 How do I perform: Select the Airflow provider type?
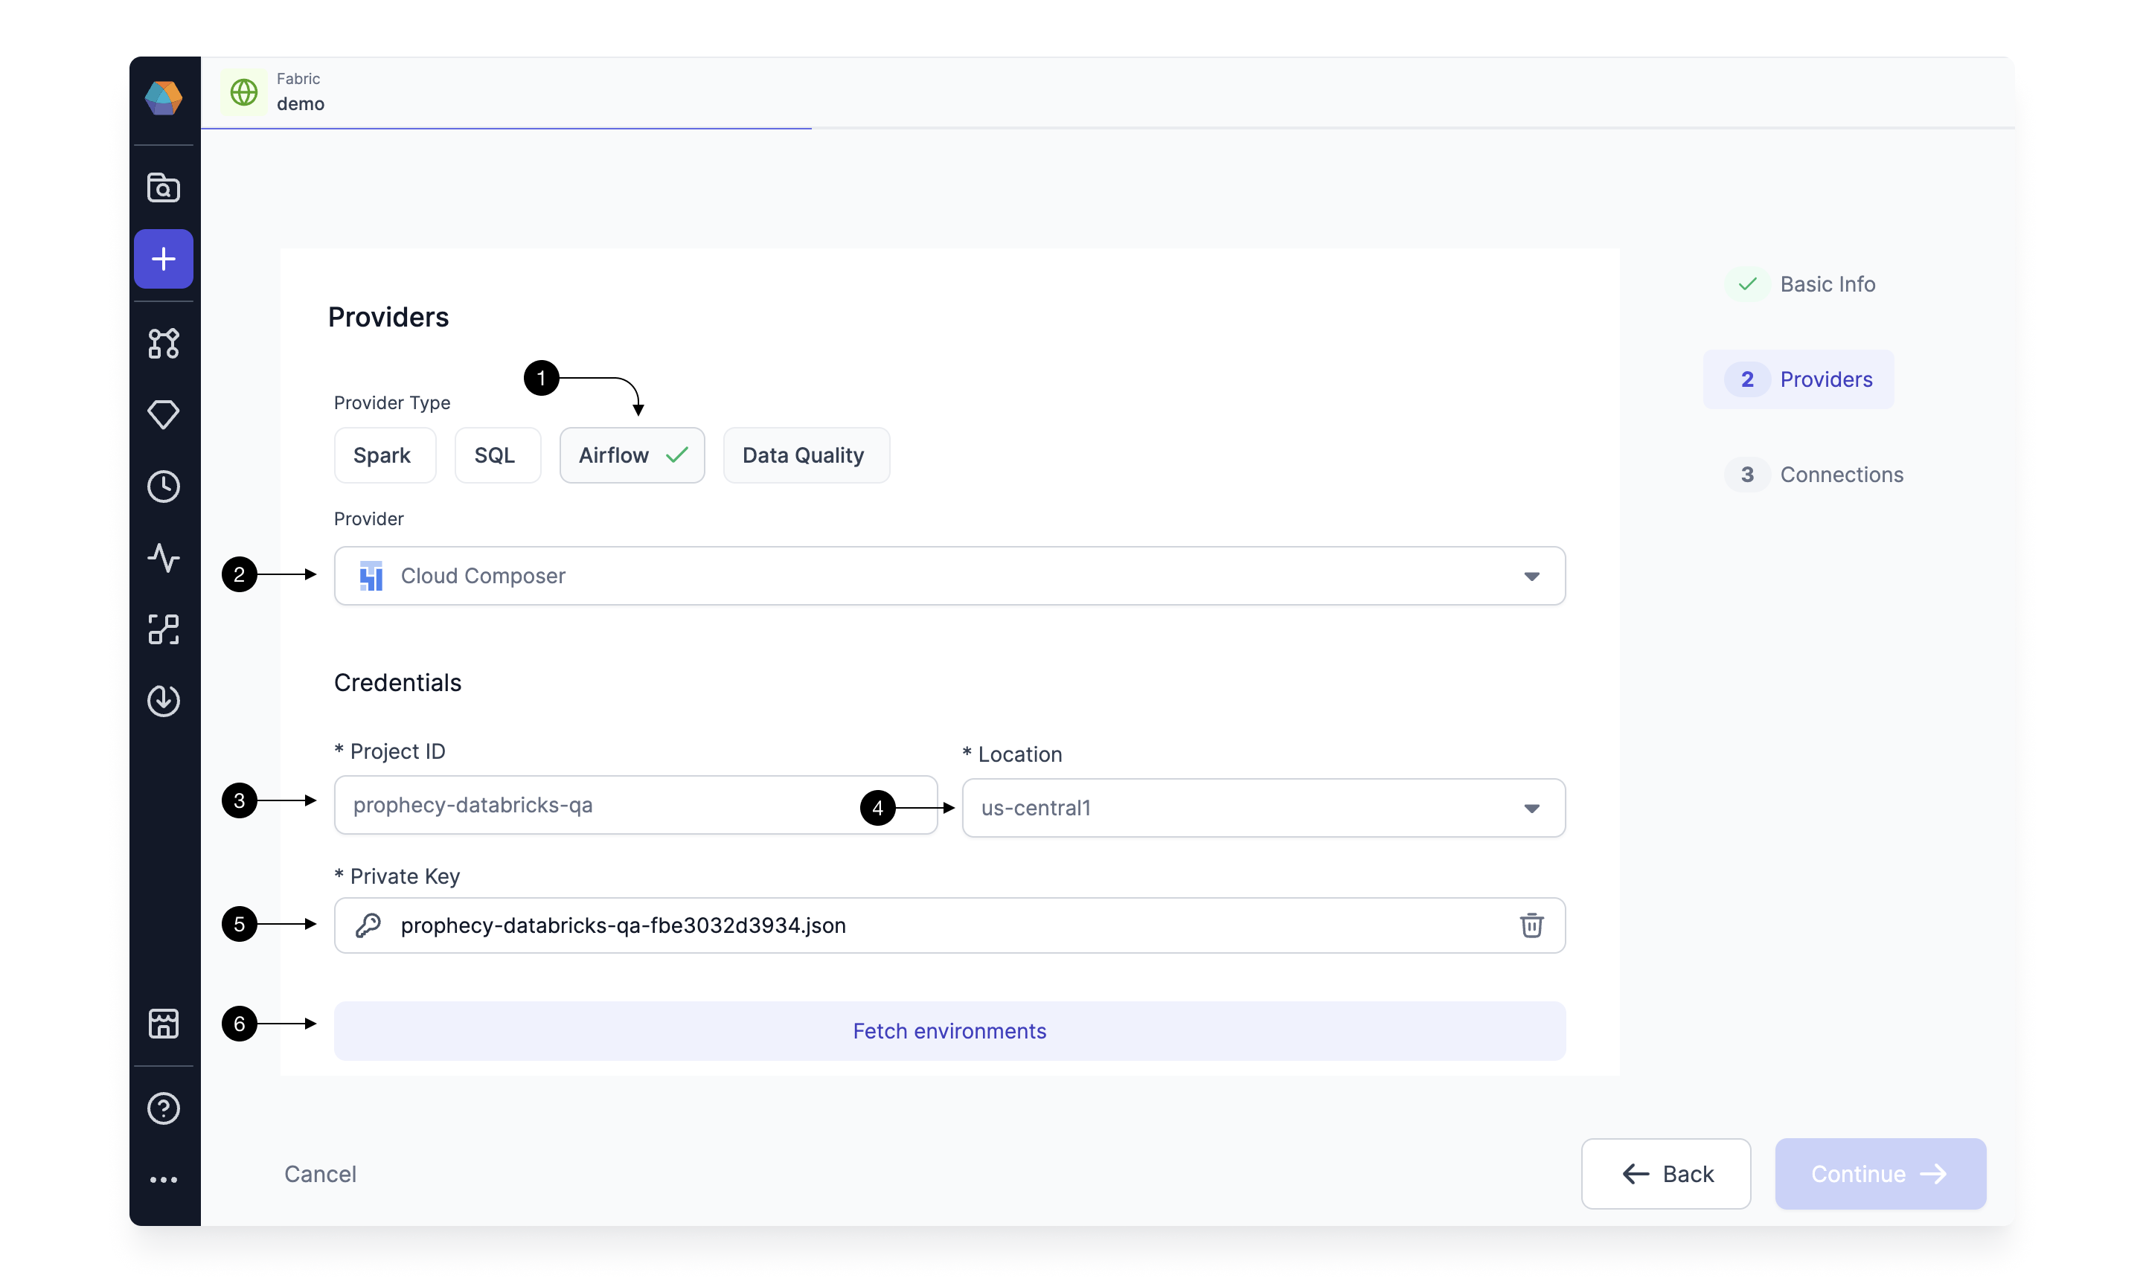click(632, 455)
